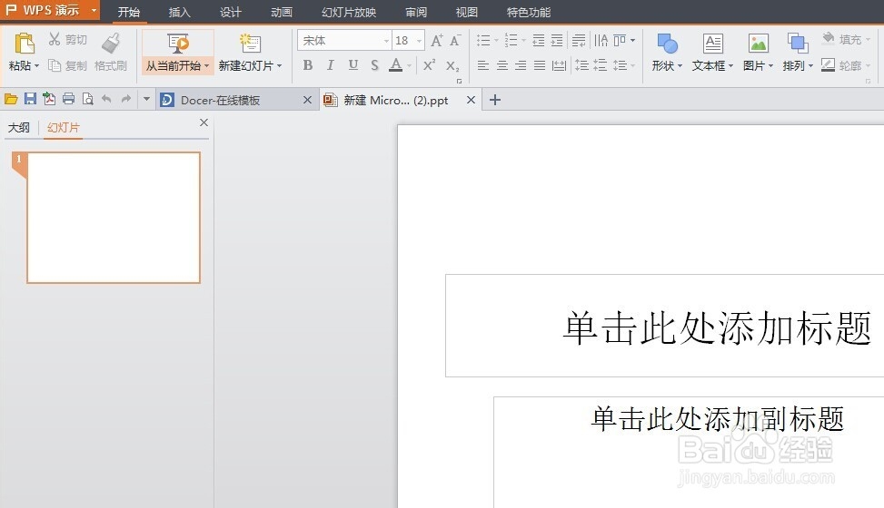Click the Print quick-access icon
Image resolution: width=884 pixels, height=508 pixels.
click(68, 99)
